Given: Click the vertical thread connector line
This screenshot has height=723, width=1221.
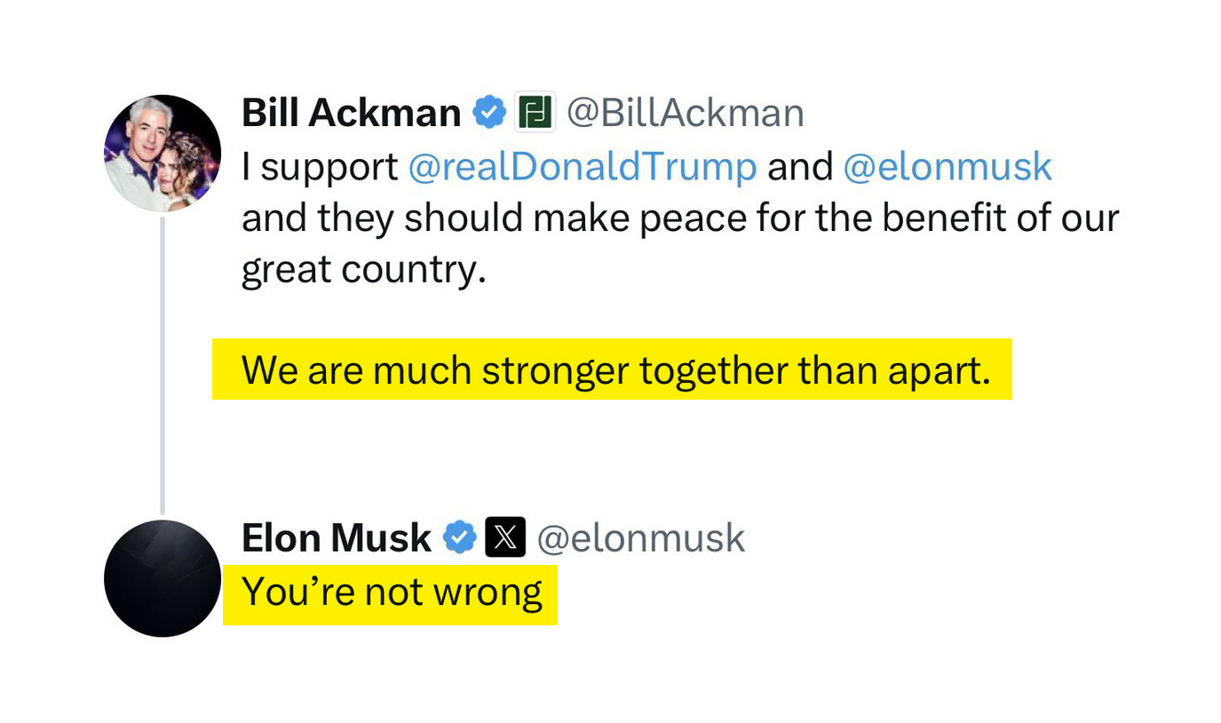Looking at the screenshot, I should pos(163,365).
